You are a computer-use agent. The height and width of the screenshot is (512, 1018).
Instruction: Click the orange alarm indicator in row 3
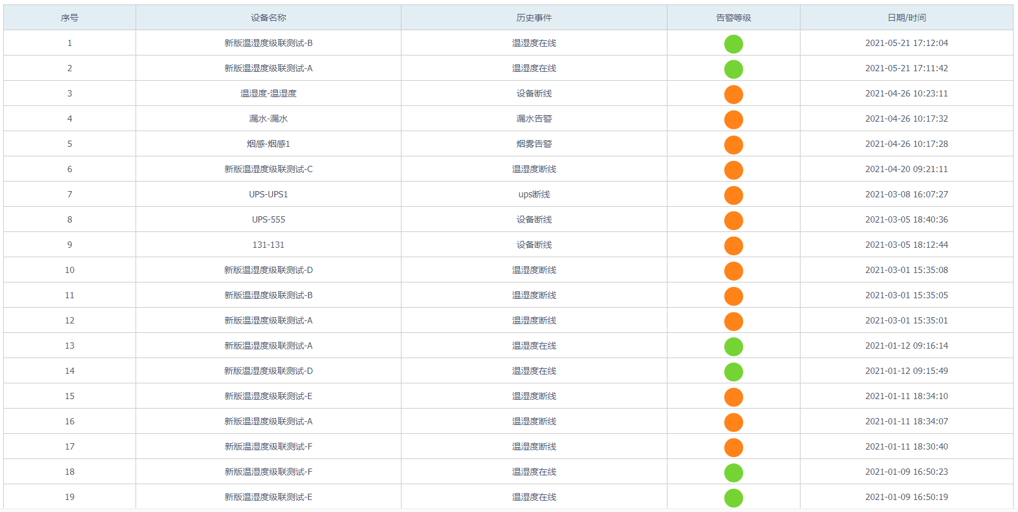coord(733,95)
